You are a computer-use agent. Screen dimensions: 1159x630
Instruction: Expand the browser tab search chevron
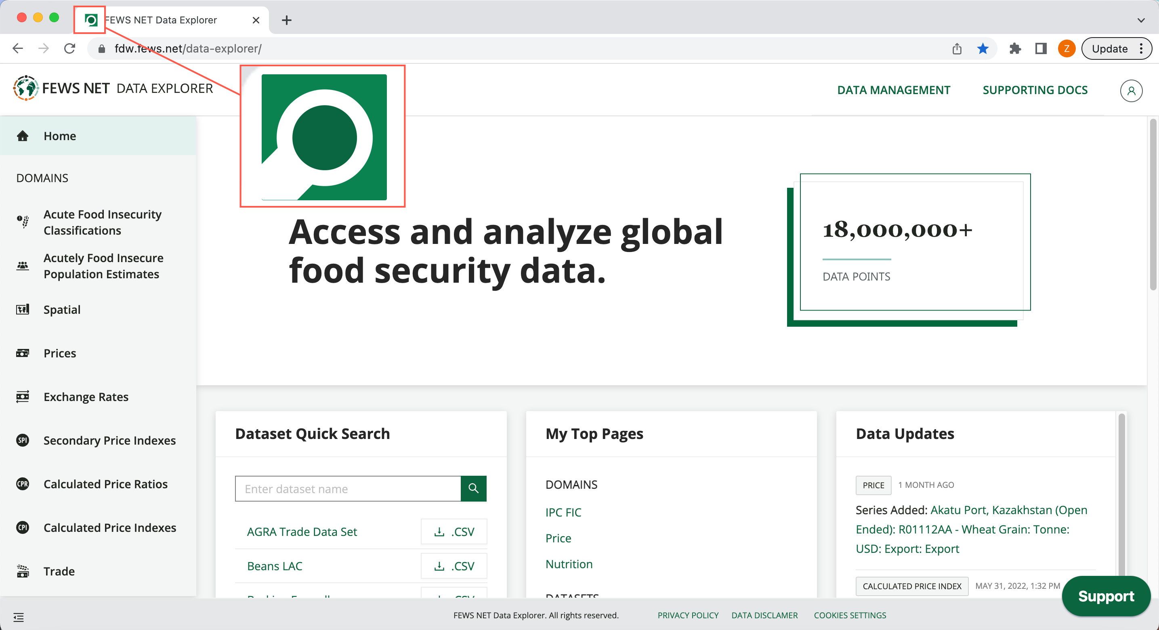coord(1140,20)
